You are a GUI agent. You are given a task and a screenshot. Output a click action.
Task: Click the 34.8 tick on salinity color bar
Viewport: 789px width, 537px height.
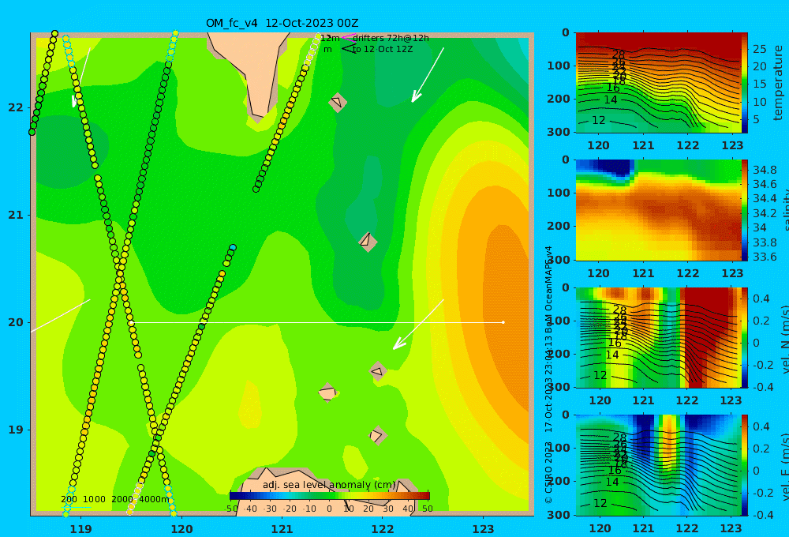(x=765, y=170)
